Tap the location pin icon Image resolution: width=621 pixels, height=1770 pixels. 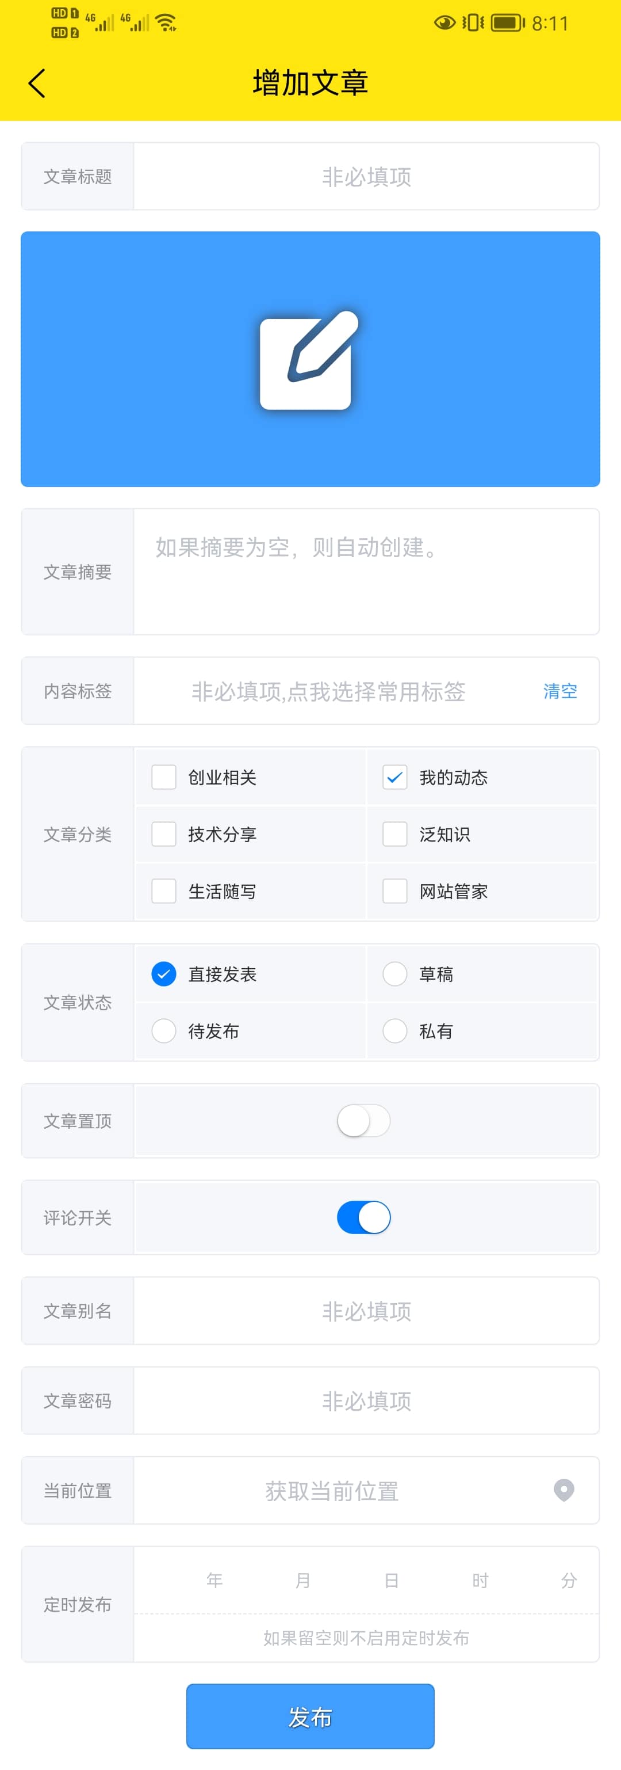(x=563, y=1490)
